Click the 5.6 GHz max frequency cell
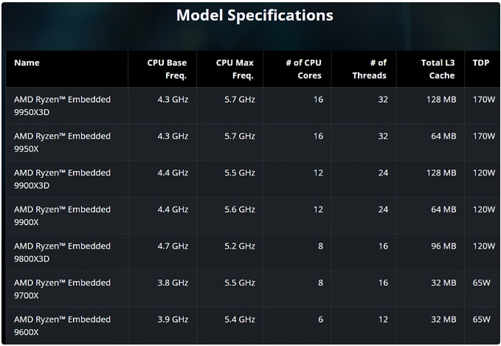The height and width of the screenshot is (346, 501). click(x=240, y=210)
